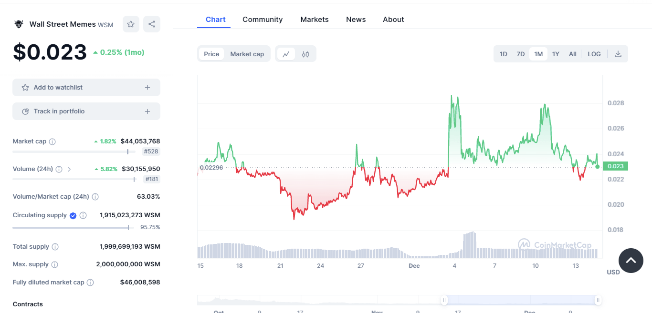Click the $0.023 price heading

point(50,52)
